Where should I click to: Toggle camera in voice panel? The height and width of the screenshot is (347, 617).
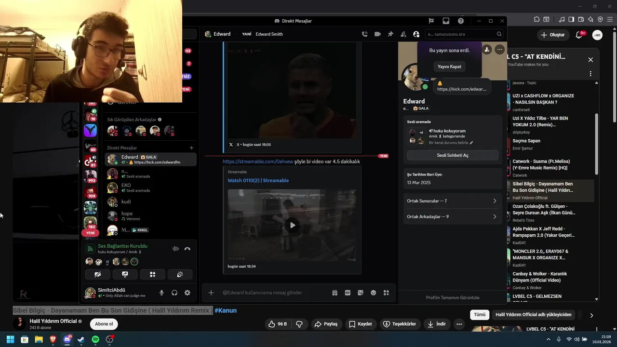tap(97, 274)
